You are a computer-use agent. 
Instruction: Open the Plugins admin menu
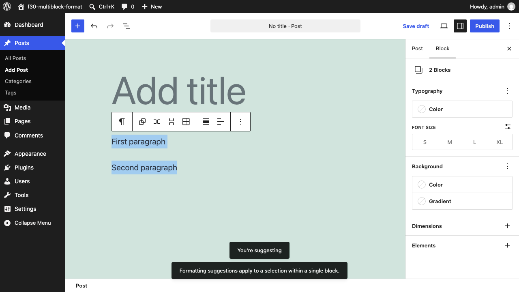(32, 167)
